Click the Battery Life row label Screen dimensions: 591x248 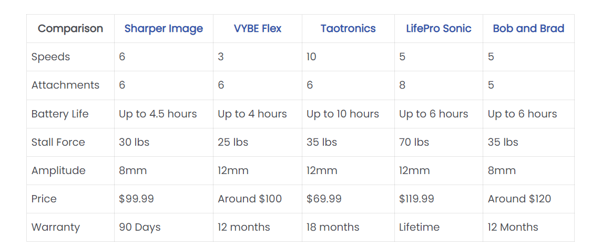tap(60, 114)
